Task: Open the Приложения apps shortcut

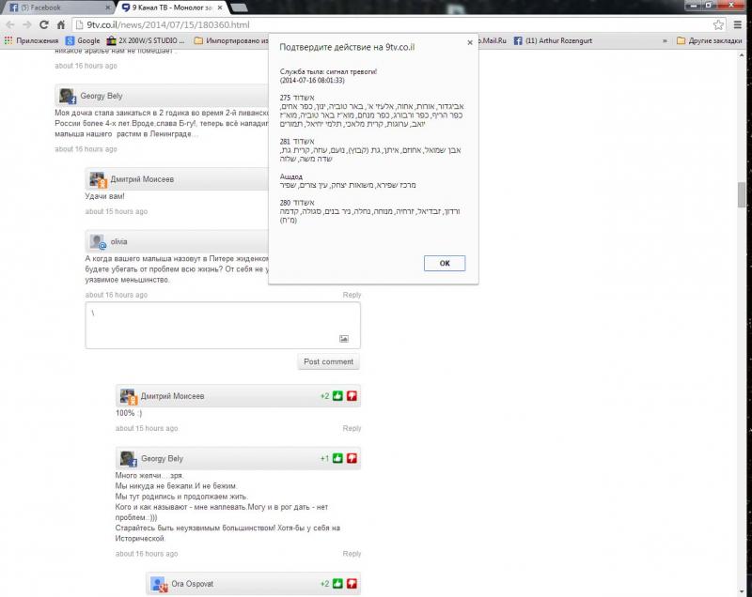Action: click(32, 40)
